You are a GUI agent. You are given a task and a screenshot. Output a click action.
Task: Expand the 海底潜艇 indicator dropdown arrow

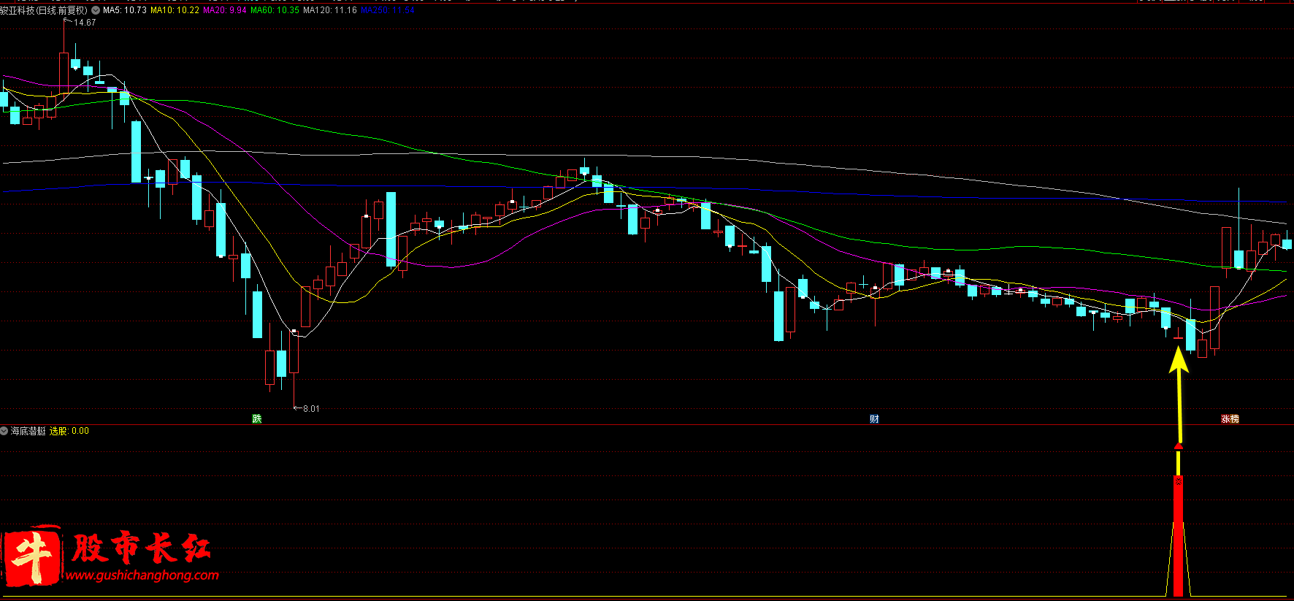4,431
